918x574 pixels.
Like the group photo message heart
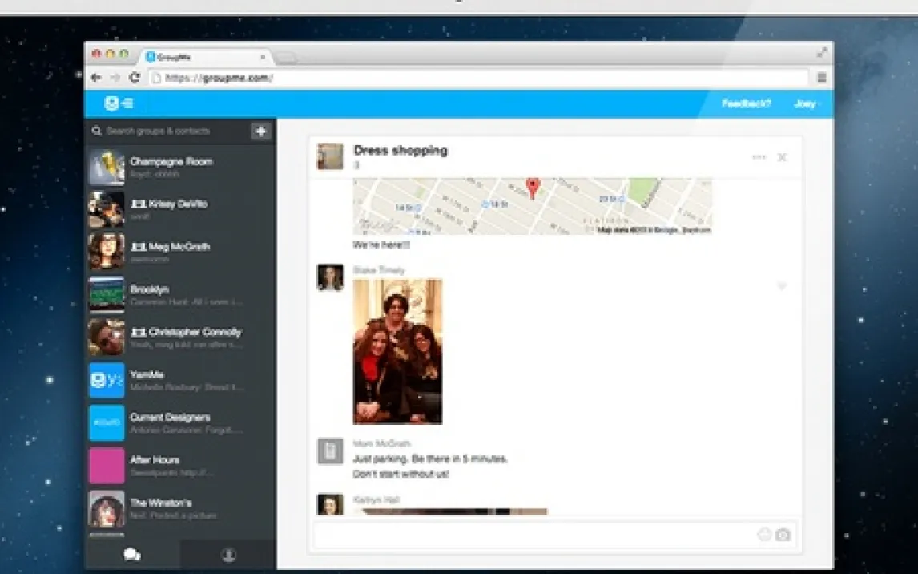pyautogui.click(x=782, y=286)
